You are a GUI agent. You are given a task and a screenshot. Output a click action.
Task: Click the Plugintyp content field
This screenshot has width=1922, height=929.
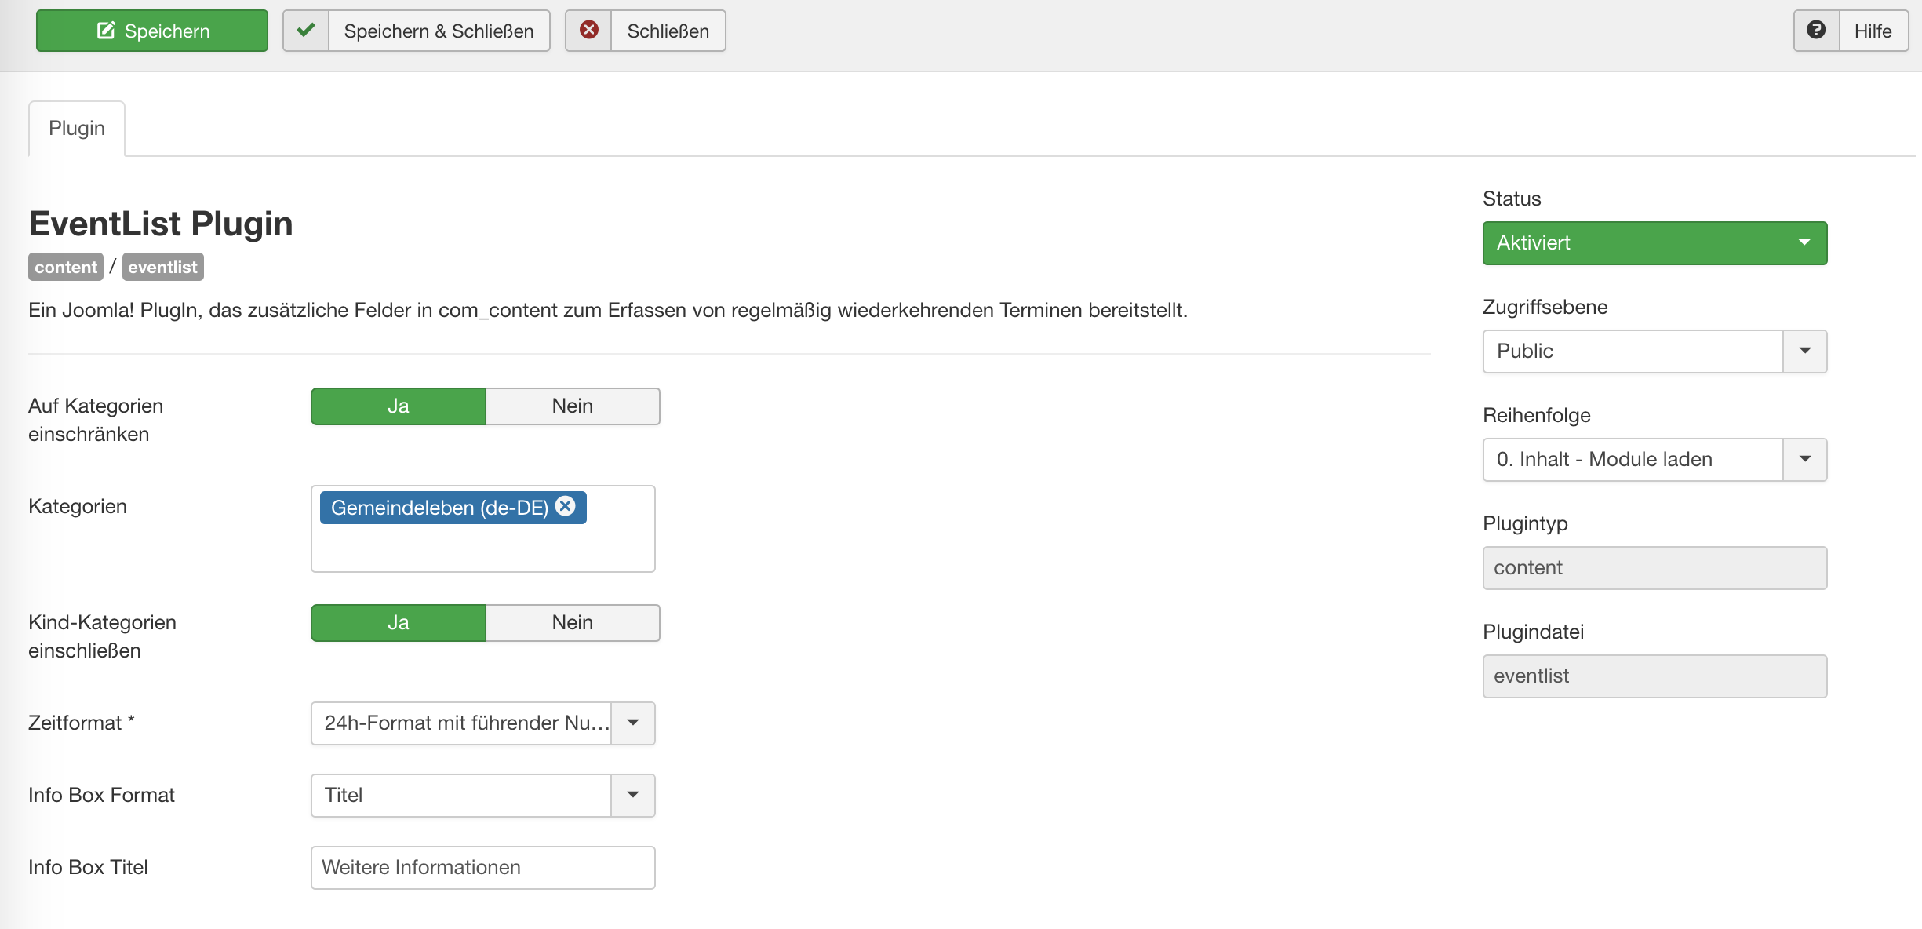(x=1655, y=568)
